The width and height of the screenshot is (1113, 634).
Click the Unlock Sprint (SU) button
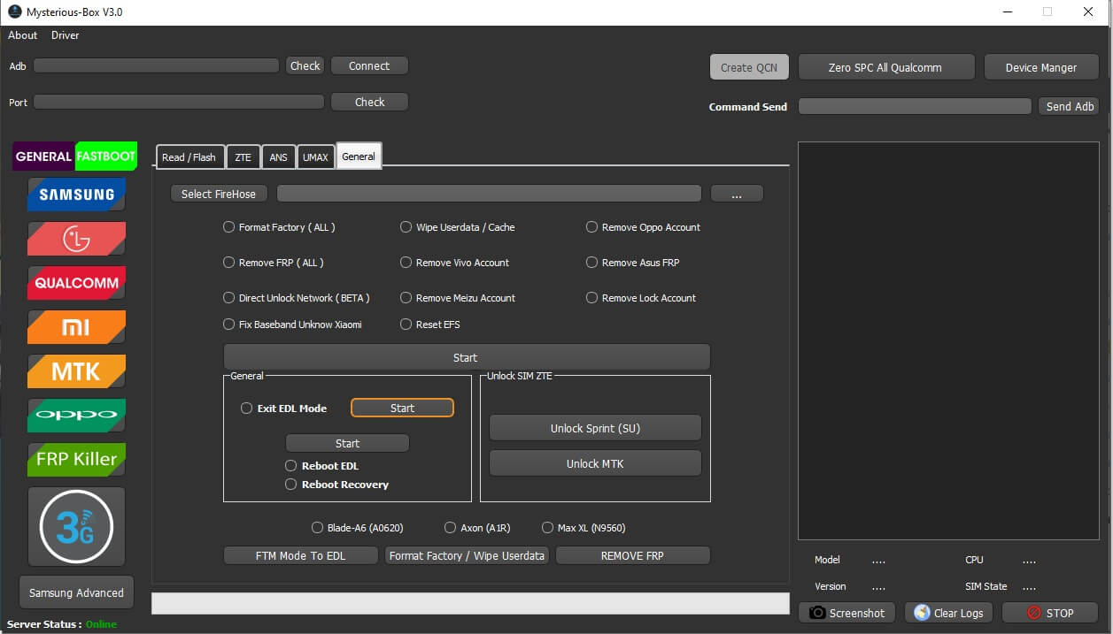[594, 427]
